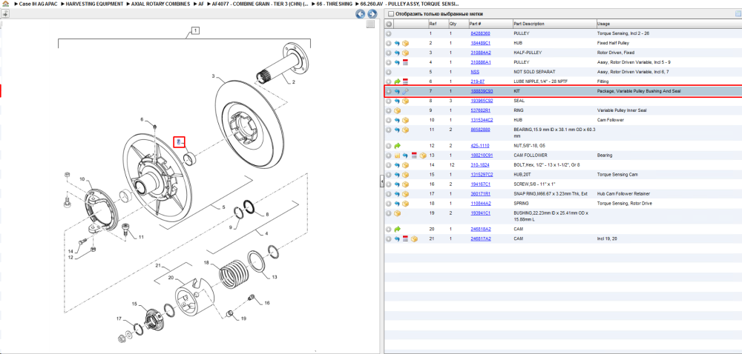Click the blue replace arrow in HUB 184489C1 row
Viewport: 742px width, 354px height.
coord(397,44)
